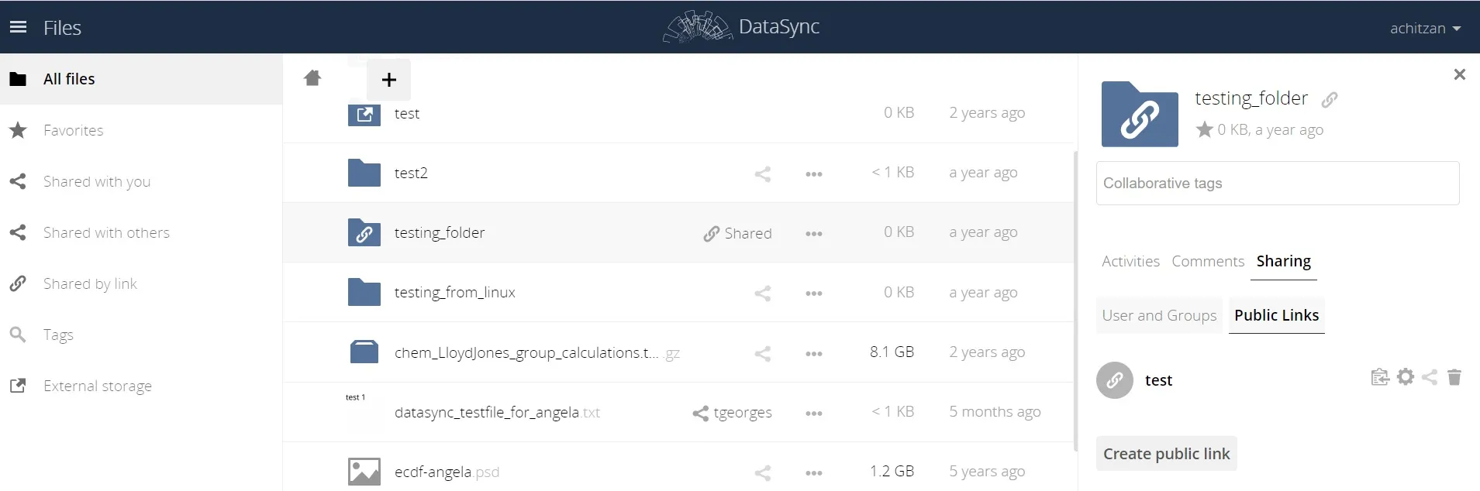Screen dimensions: 1480x491
Task: Toggle the favorite star for testing_folder
Action: (1204, 129)
